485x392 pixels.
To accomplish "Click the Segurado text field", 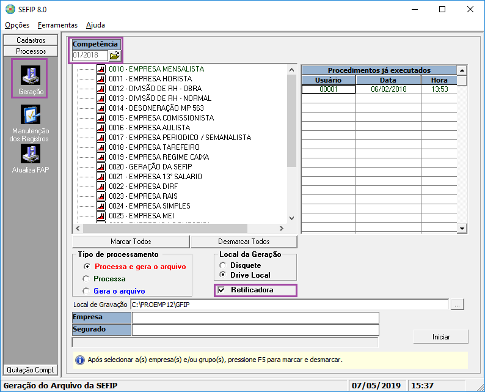I will pos(255,330).
